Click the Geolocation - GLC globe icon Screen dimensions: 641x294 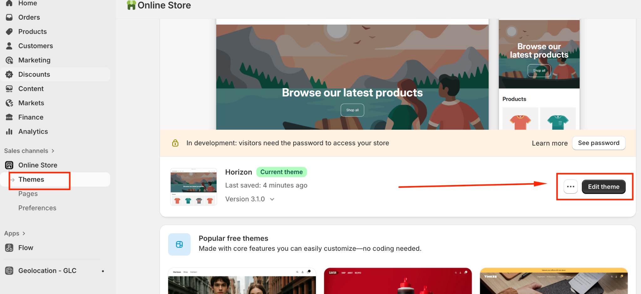pos(9,271)
